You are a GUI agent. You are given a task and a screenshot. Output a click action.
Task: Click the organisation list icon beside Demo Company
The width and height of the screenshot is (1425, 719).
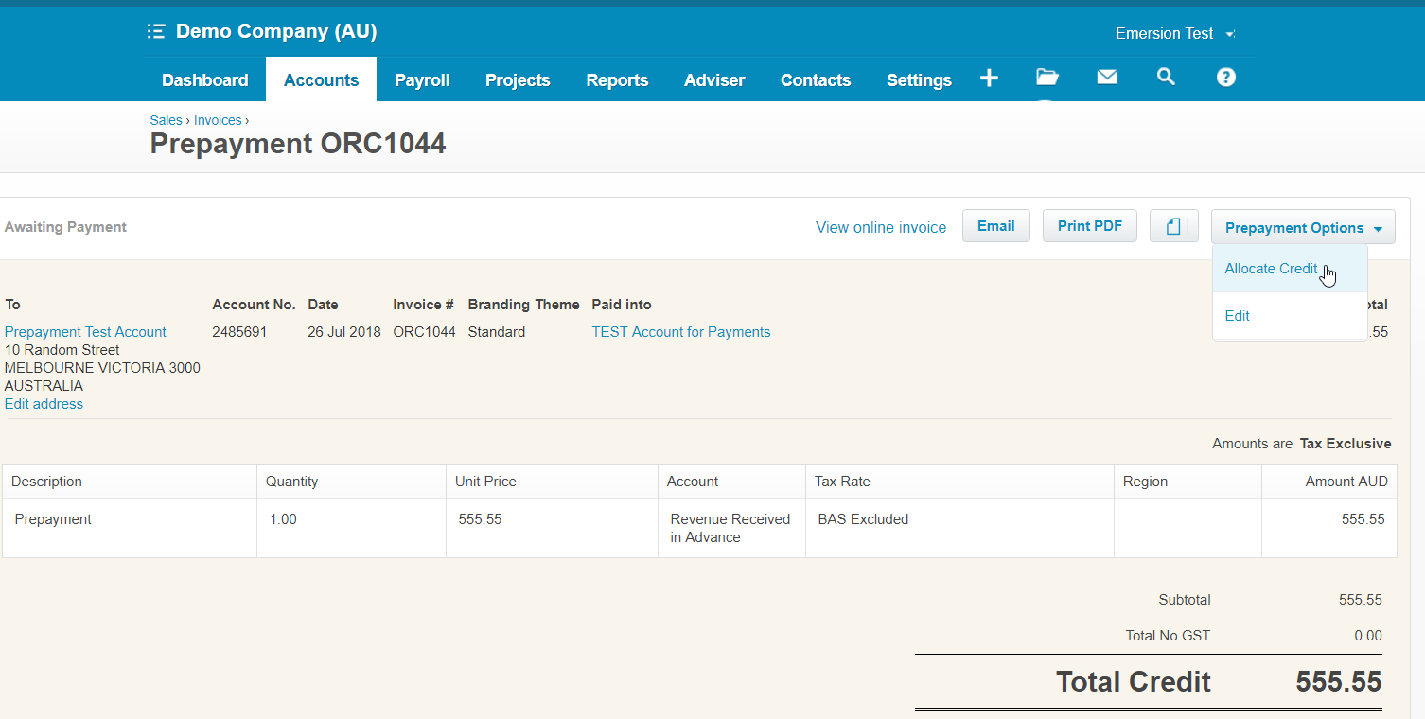coord(156,32)
